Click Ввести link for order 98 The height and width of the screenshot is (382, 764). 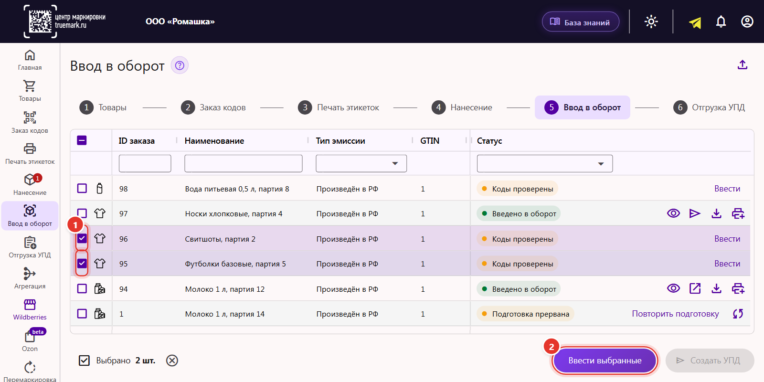727,189
